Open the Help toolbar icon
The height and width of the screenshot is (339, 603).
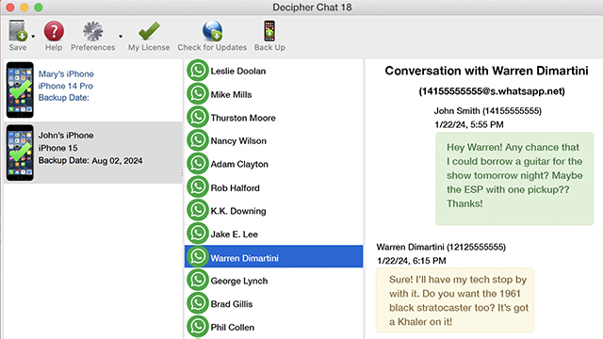click(54, 31)
